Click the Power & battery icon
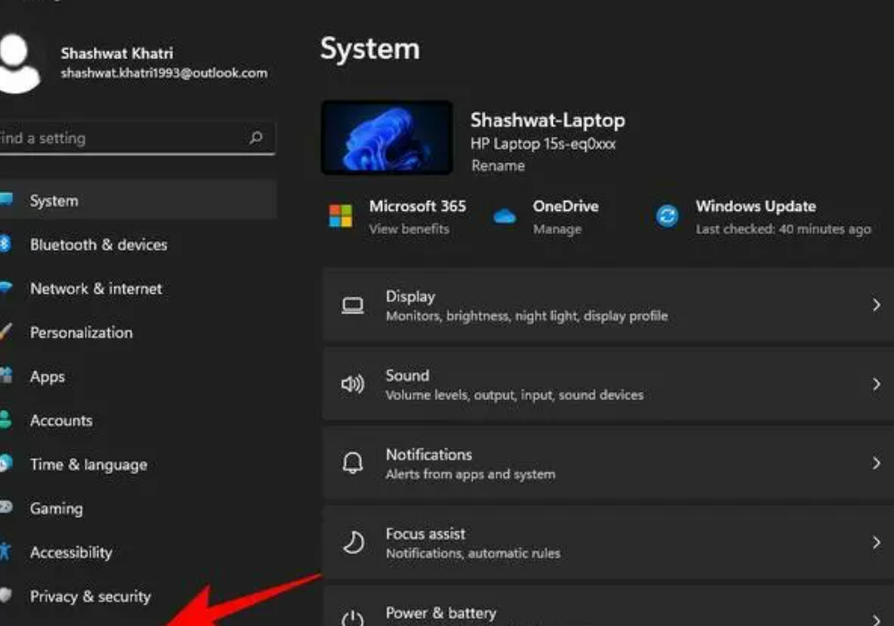The width and height of the screenshot is (894, 626). 353,618
